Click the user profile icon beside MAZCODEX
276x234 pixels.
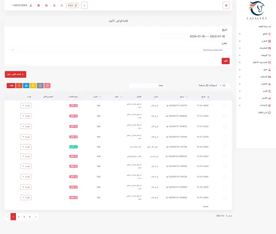pyautogui.click(x=31, y=6)
